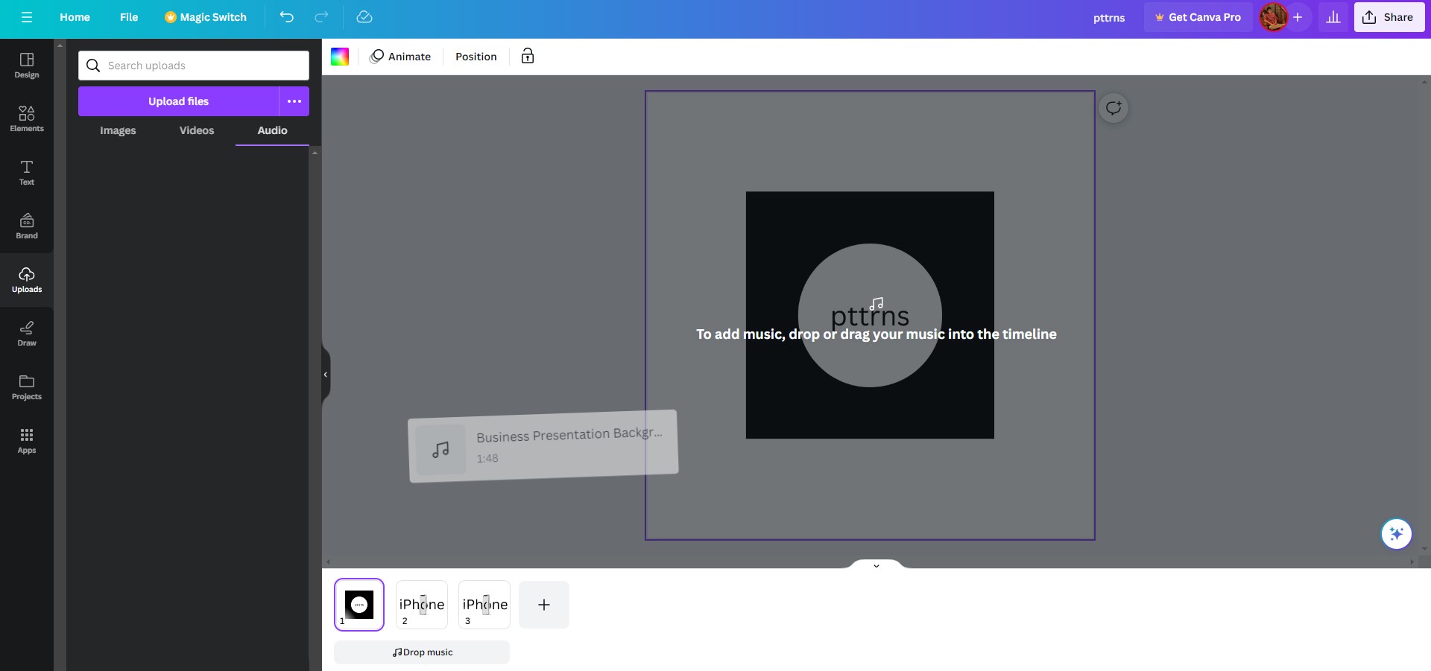Click the pttrns design title

pyautogui.click(x=1109, y=18)
